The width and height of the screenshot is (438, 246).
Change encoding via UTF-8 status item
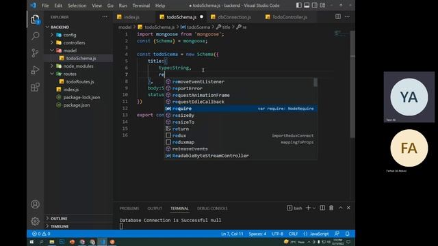point(277,234)
